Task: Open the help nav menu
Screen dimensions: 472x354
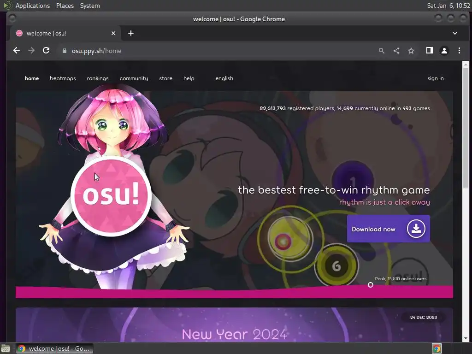Action: pyautogui.click(x=189, y=78)
